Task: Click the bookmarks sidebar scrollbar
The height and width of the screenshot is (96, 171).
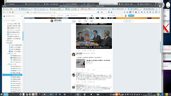Action: click(23, 36)
